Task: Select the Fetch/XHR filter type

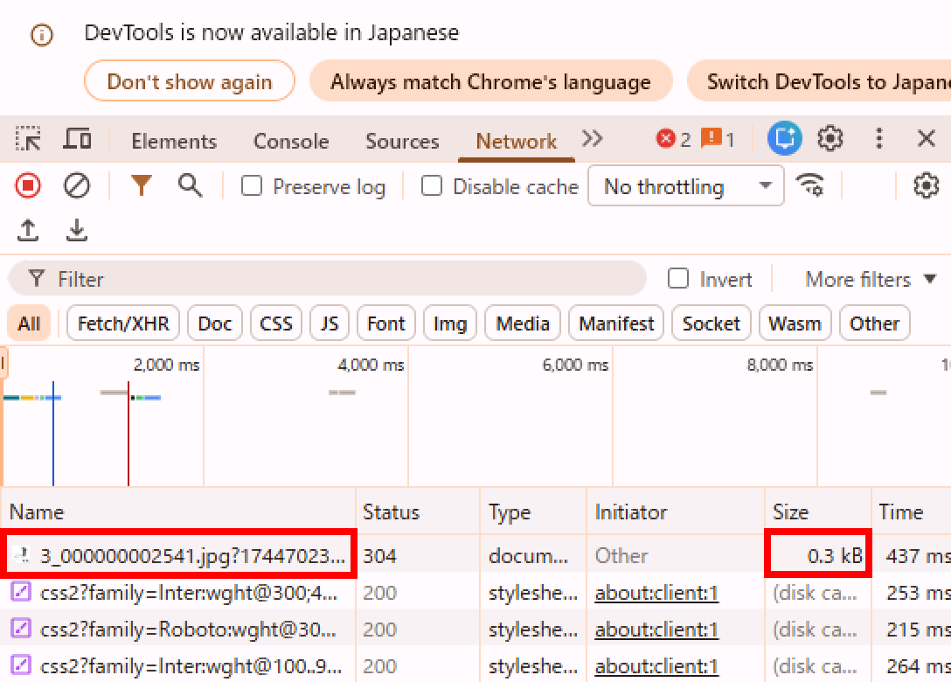Action: click(123, 324)
